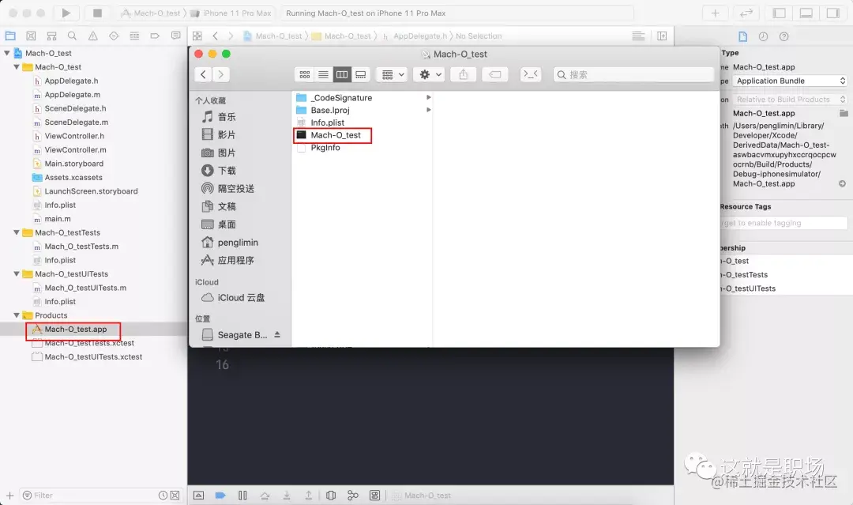Click the Xcode Library plus button
The height and width of the screenshot is (505, 853).
pyautogui.click(x=716, y=13)
